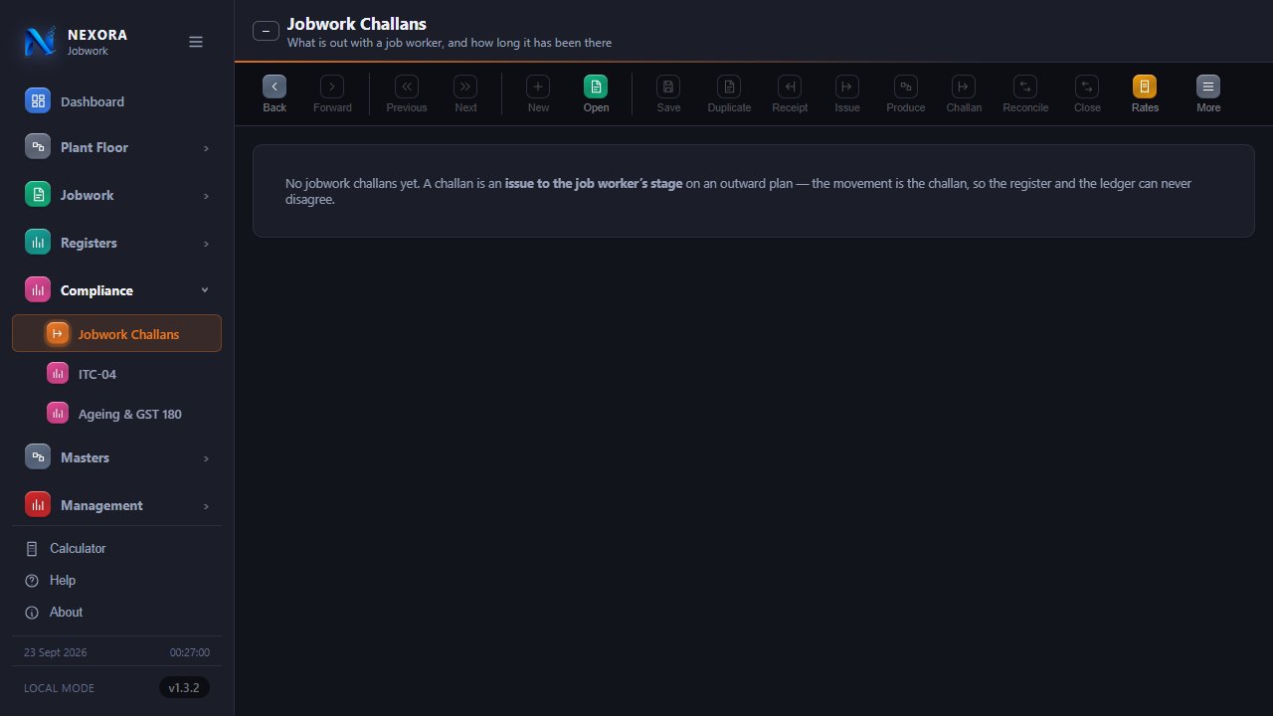Toggle the sidebar hamburger menu
This screenshot has height=716, width=1273.
coord(196,42)
